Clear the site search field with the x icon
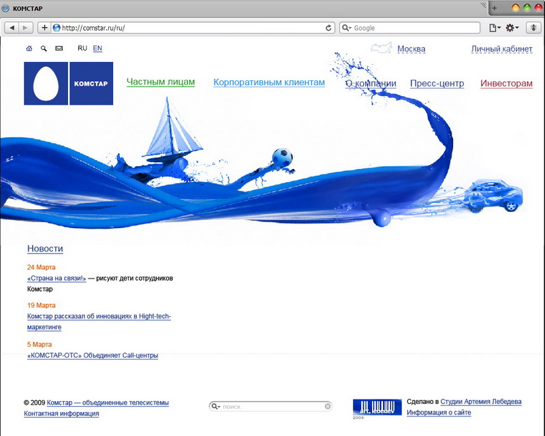 (328, 406)
